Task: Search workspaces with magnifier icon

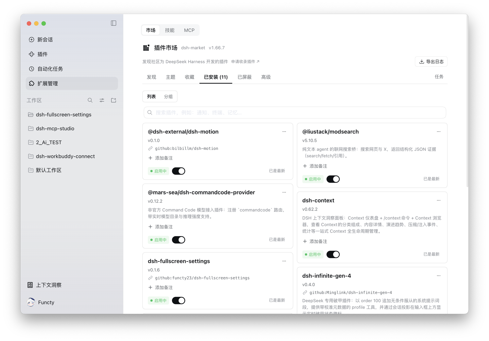Action: pyautogui.click(x=90, y=100)
